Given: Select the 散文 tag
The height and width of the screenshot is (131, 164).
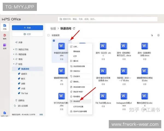Looking at the screenshot, I should [22, 79].
